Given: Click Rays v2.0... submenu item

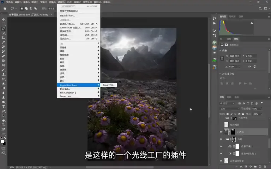Looking at the screenshot, I should pos(109,85).
